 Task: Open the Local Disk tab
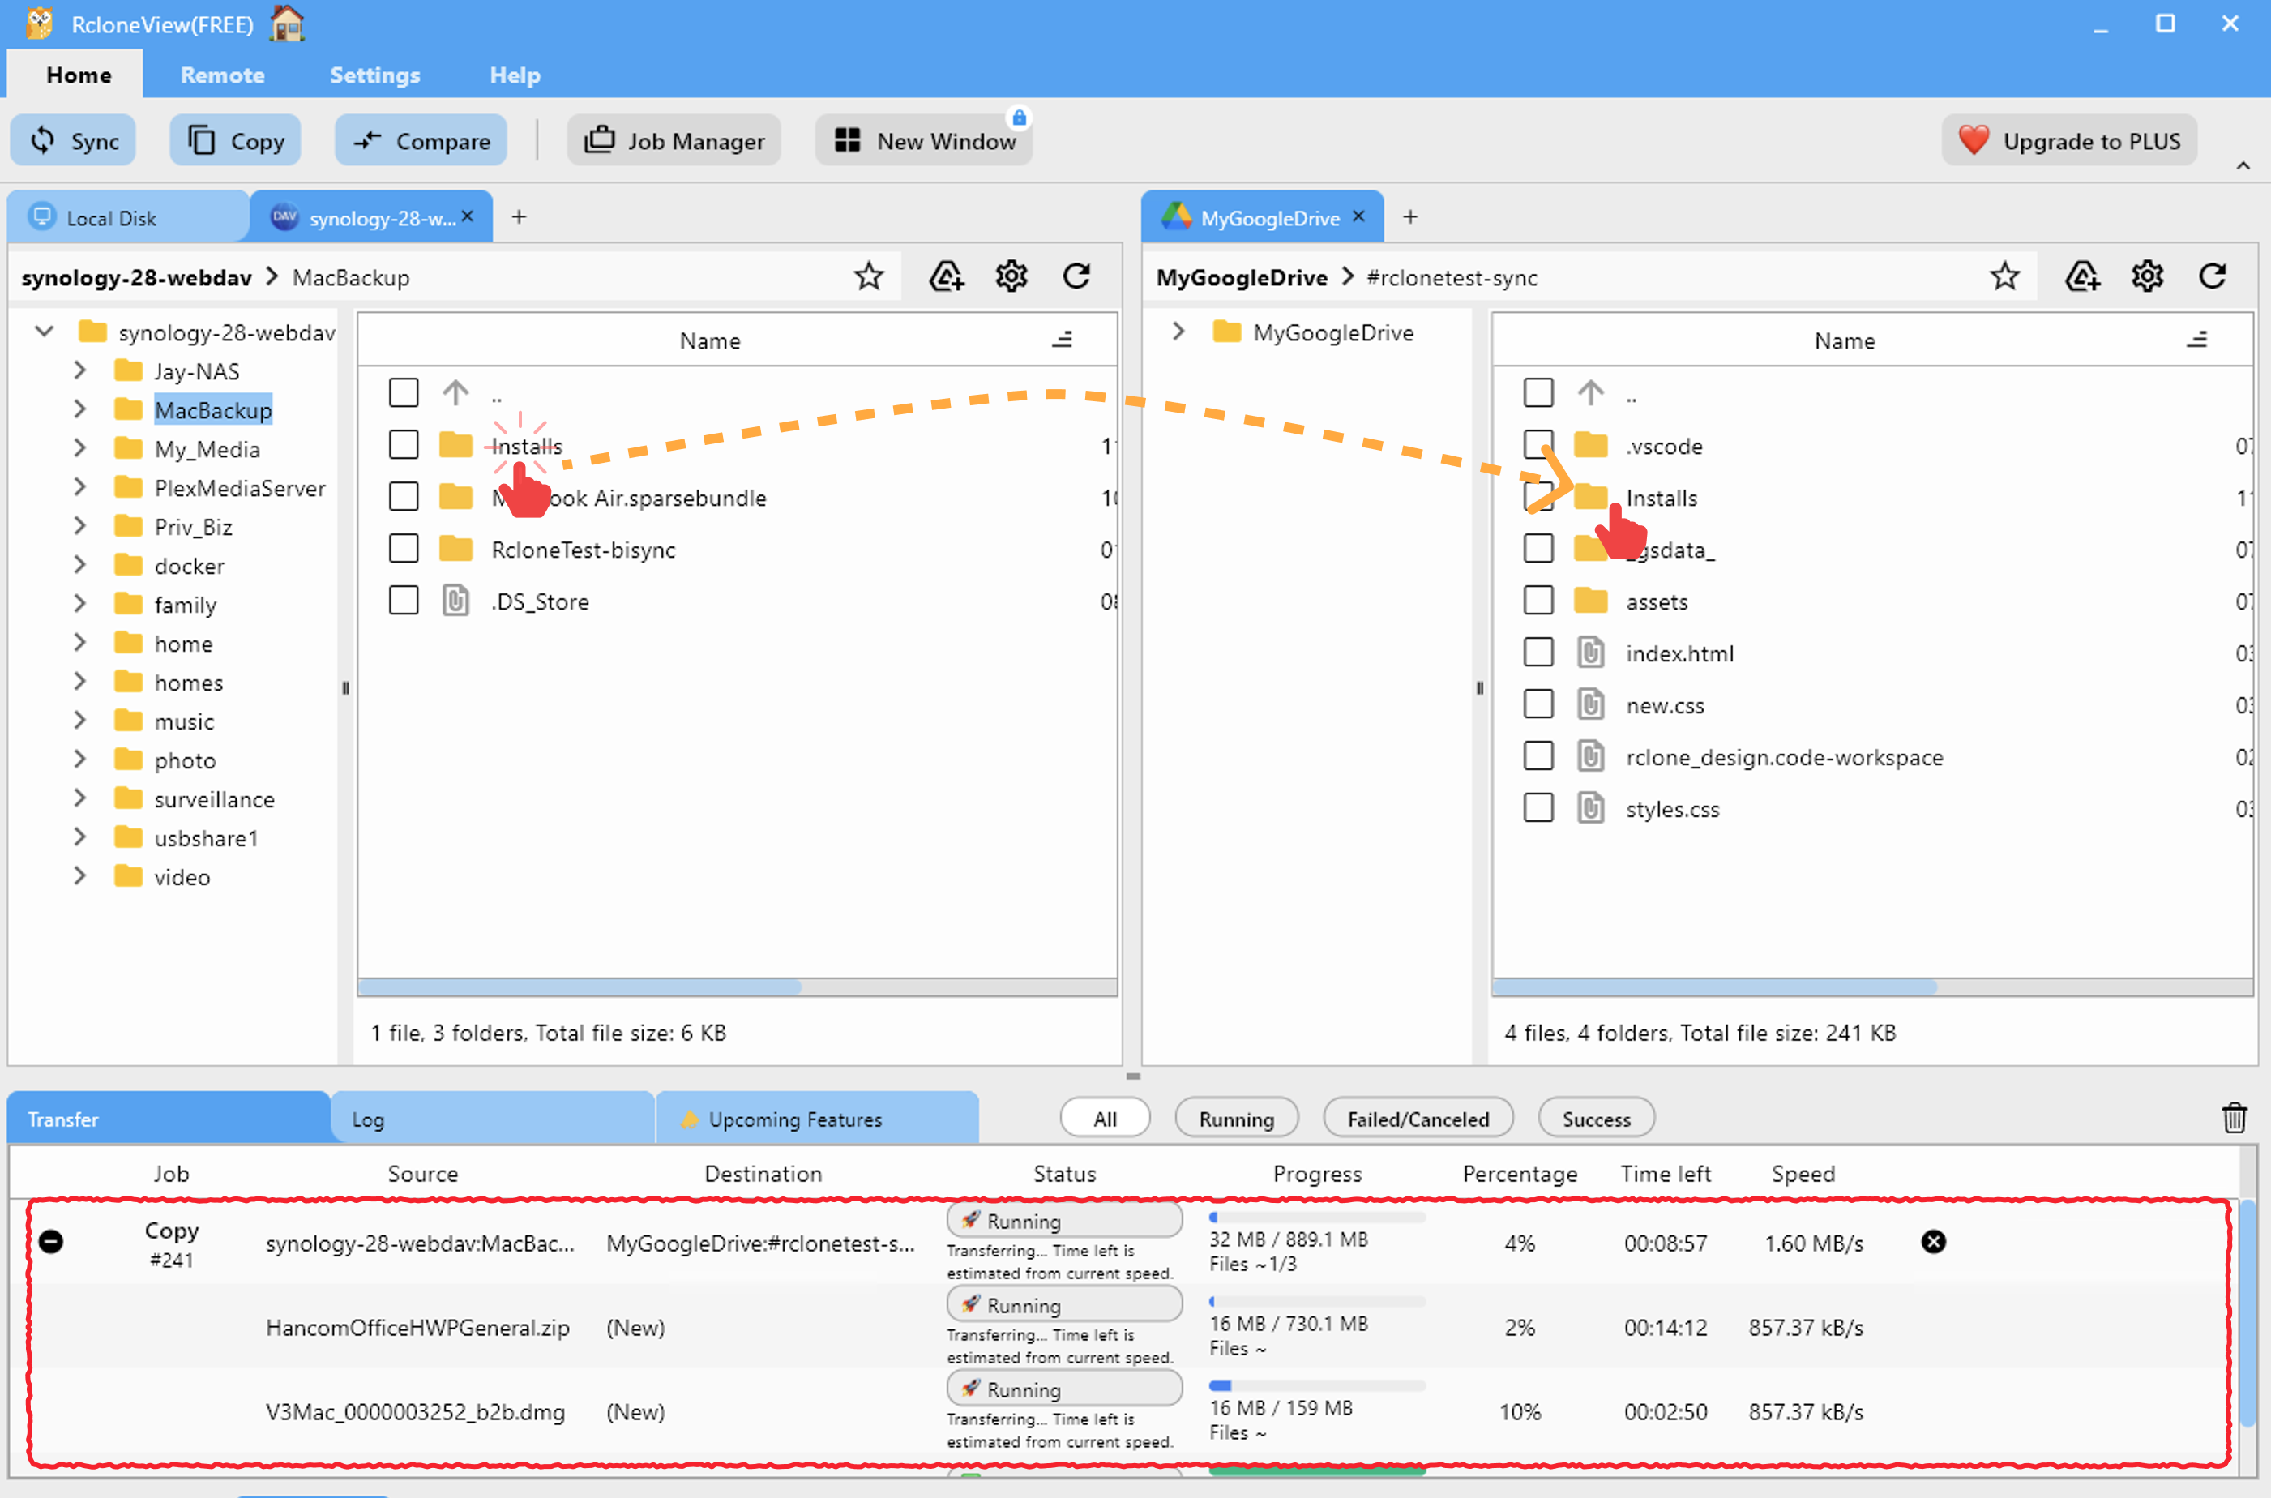114,217
